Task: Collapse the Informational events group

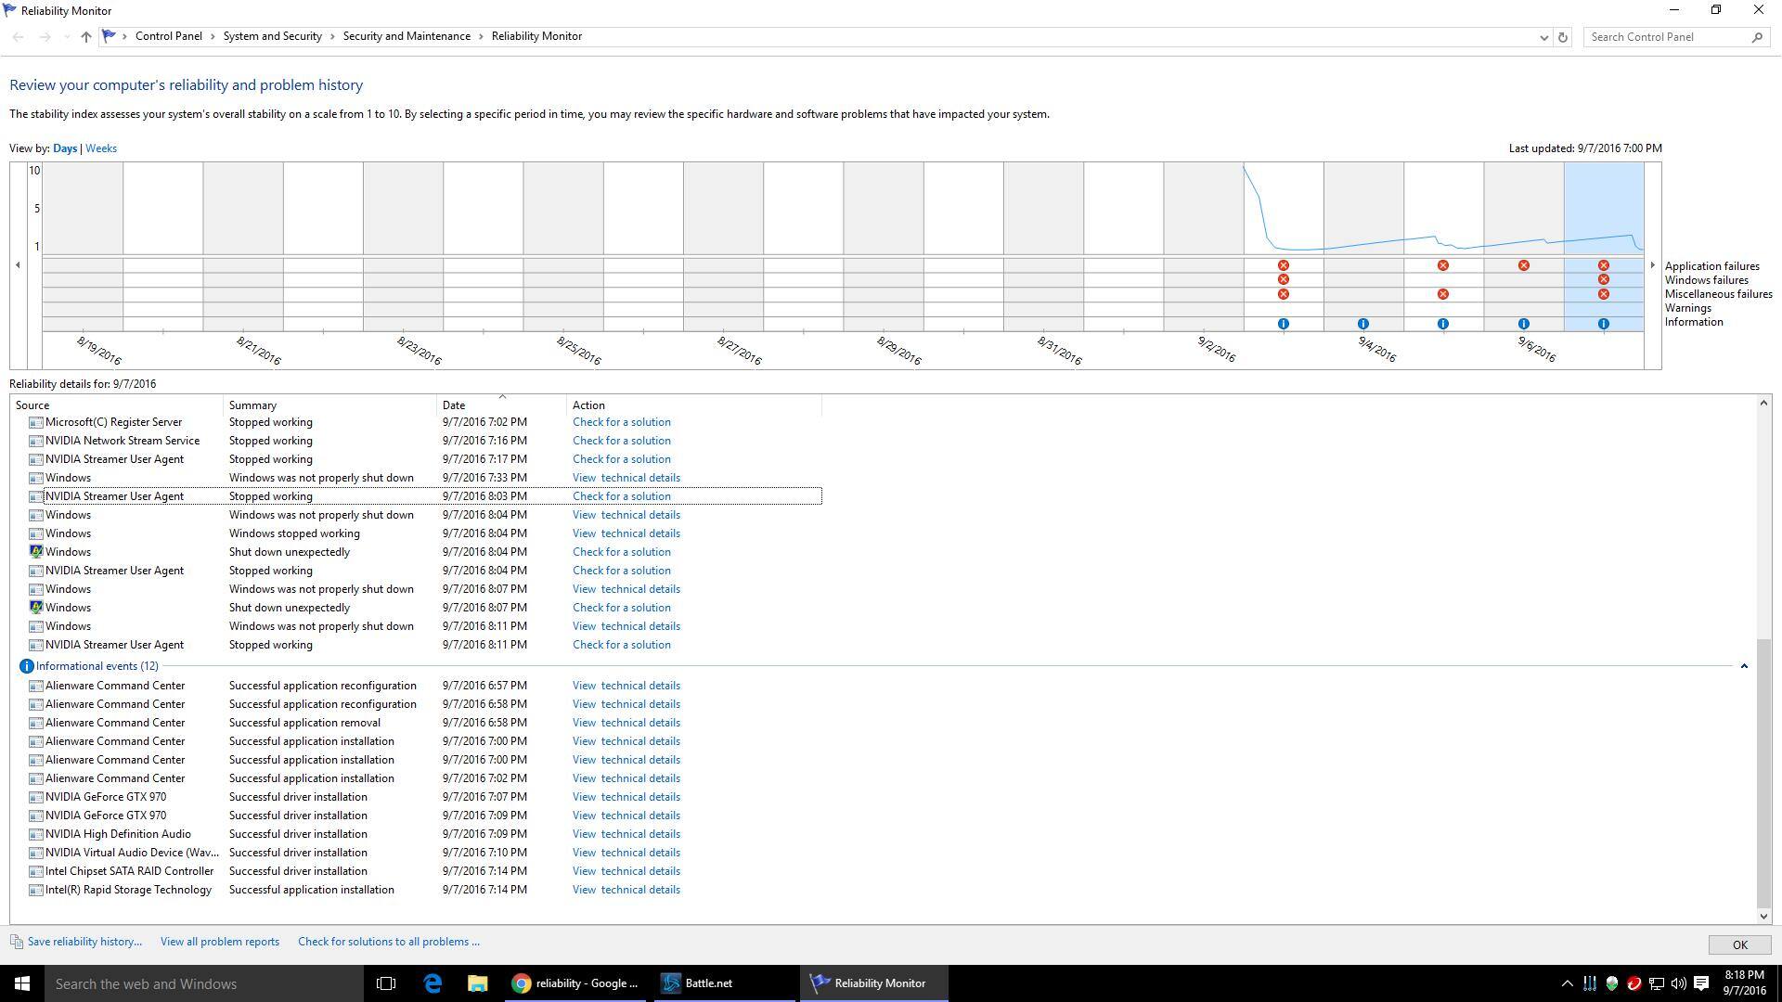Action: [x=1744, y=666]
